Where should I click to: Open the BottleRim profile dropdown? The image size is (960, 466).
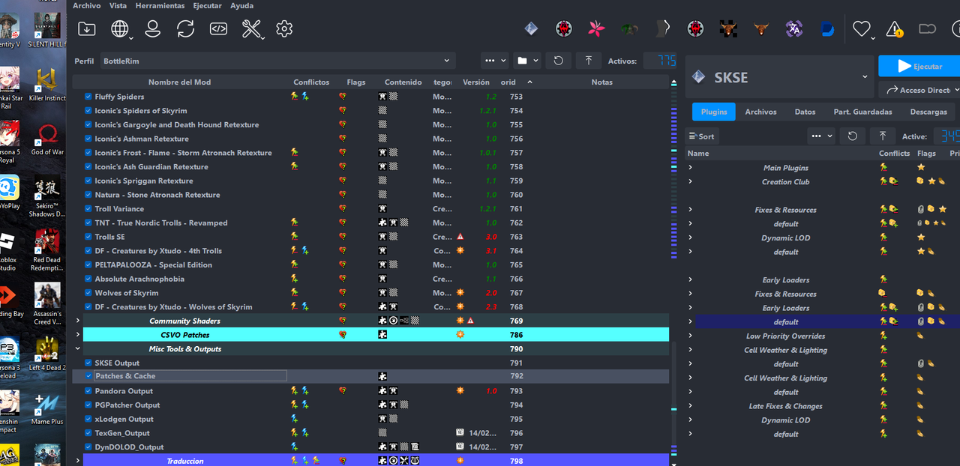(x=277, y=61)
